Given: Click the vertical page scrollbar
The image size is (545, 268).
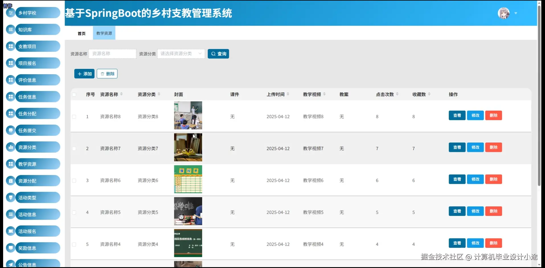Looking at the screenshot, I should (539, 95).
